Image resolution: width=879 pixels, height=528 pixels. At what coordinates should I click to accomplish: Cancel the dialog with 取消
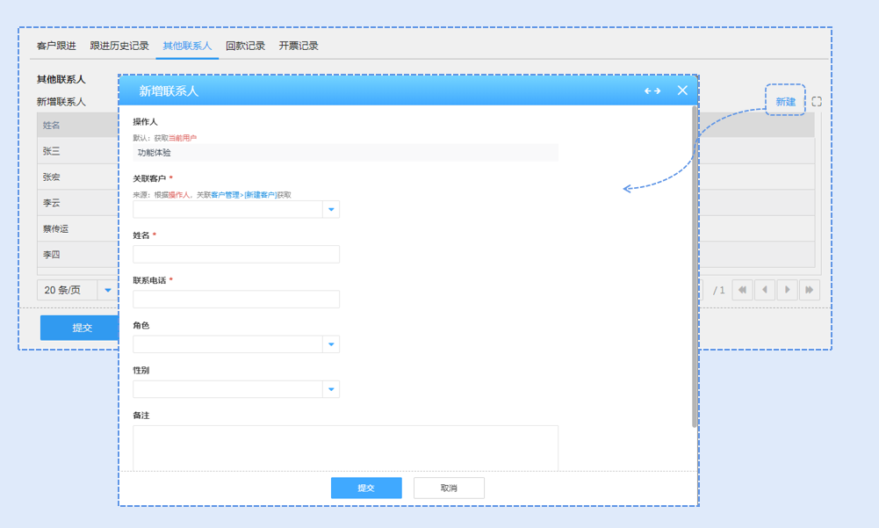pyautogui.click(x=449, y=488)
